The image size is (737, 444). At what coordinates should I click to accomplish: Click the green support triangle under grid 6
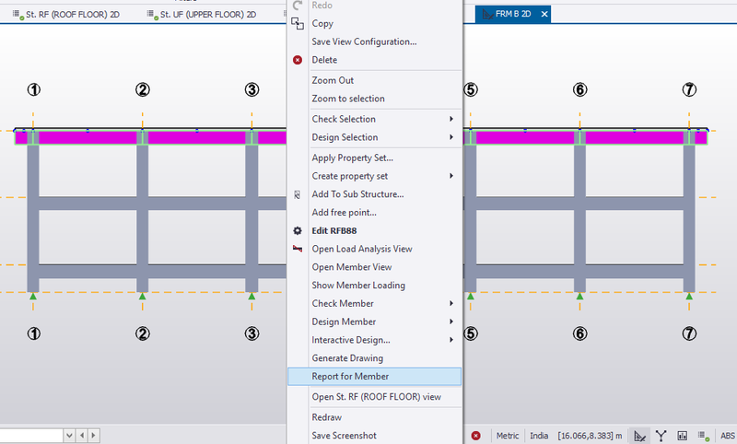[x=580, y=296]
